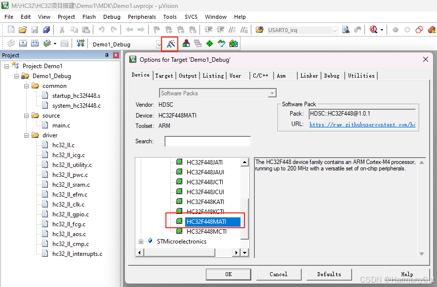The height and width of the screenshot is (287, 437).
Task: Collapse the source folder
Action: (x=26, y=116)
